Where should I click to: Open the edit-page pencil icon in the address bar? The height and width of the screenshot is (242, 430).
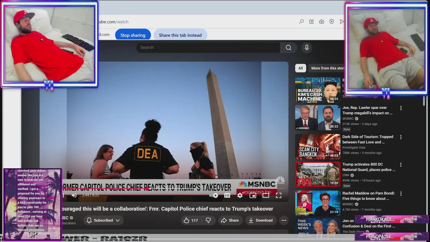[311, 22]
